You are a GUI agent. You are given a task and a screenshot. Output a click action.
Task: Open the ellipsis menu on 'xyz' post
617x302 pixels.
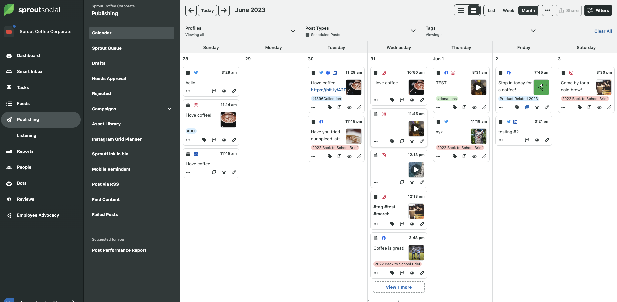pos(438,156)
